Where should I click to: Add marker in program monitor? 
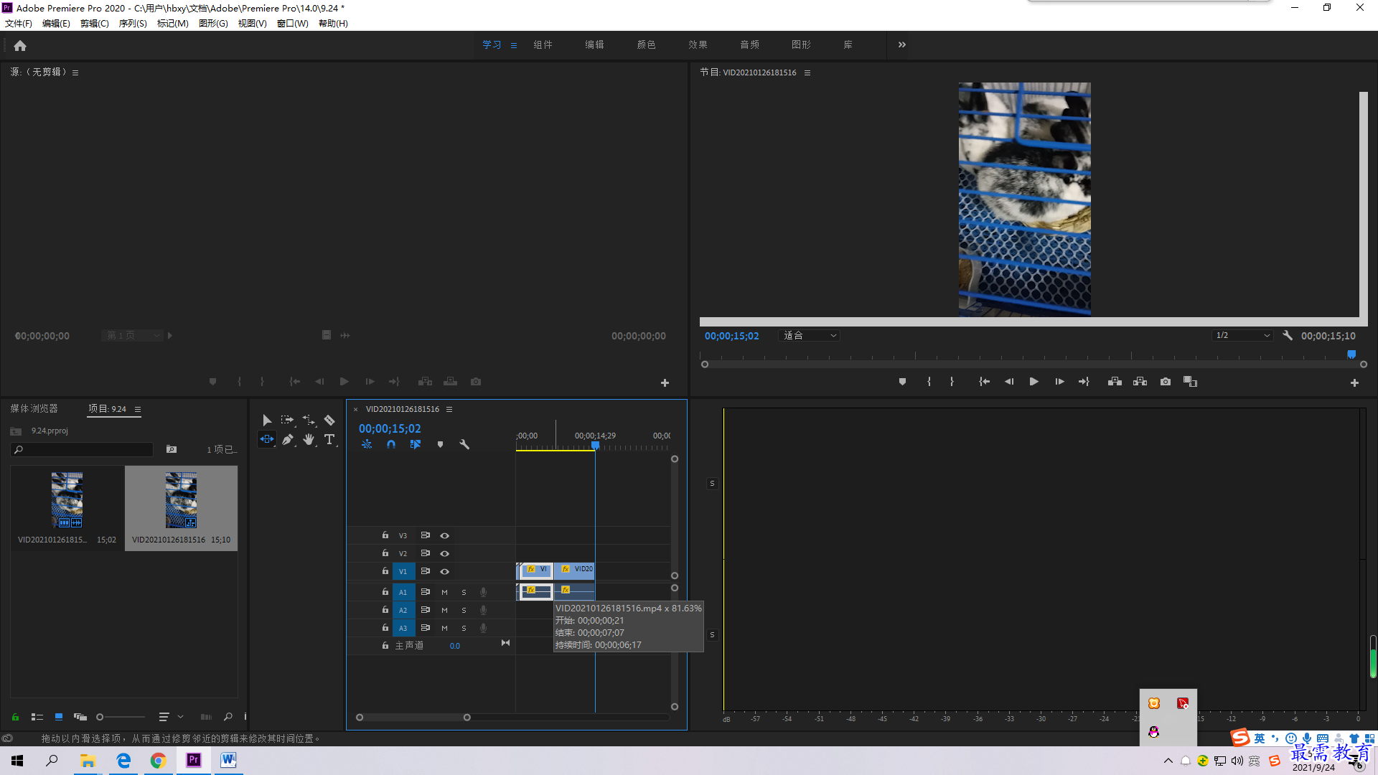902,382
